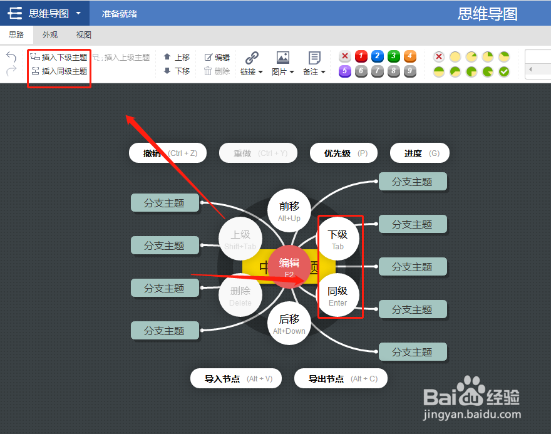Click the red X to clear priority
This screenshot has height=434, width=551.
(344, 56)
